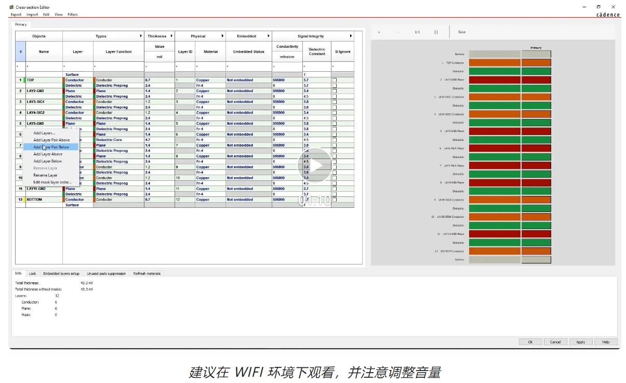
Task: Choose Rename Layer from context menu
Action: [x=51, y=175]
